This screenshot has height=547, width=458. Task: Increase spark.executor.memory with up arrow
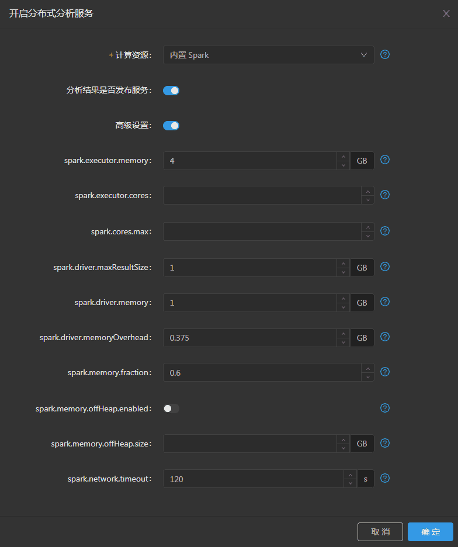(343, 156)
